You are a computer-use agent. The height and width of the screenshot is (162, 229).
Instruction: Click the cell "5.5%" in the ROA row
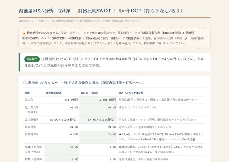coord(75,160)
